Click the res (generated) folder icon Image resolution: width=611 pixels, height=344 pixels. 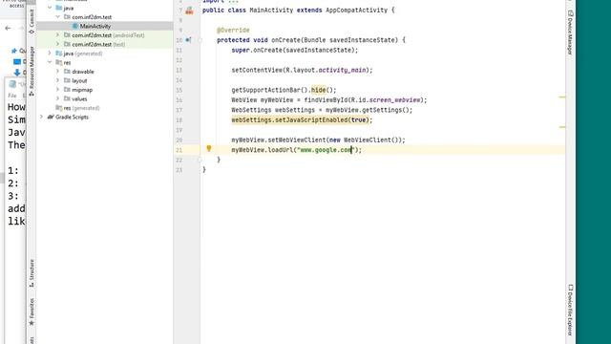point(59,108)
